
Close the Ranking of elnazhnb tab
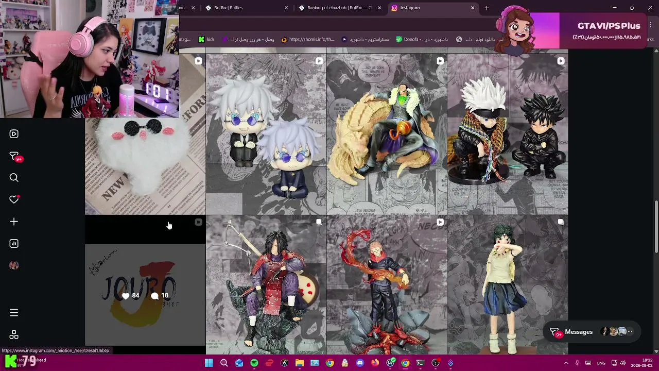(x=379, y=8)
